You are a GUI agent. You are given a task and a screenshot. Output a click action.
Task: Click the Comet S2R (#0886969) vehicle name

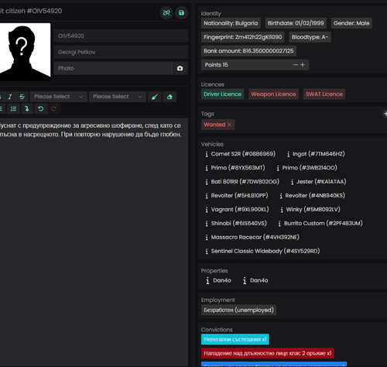(243, 154)
